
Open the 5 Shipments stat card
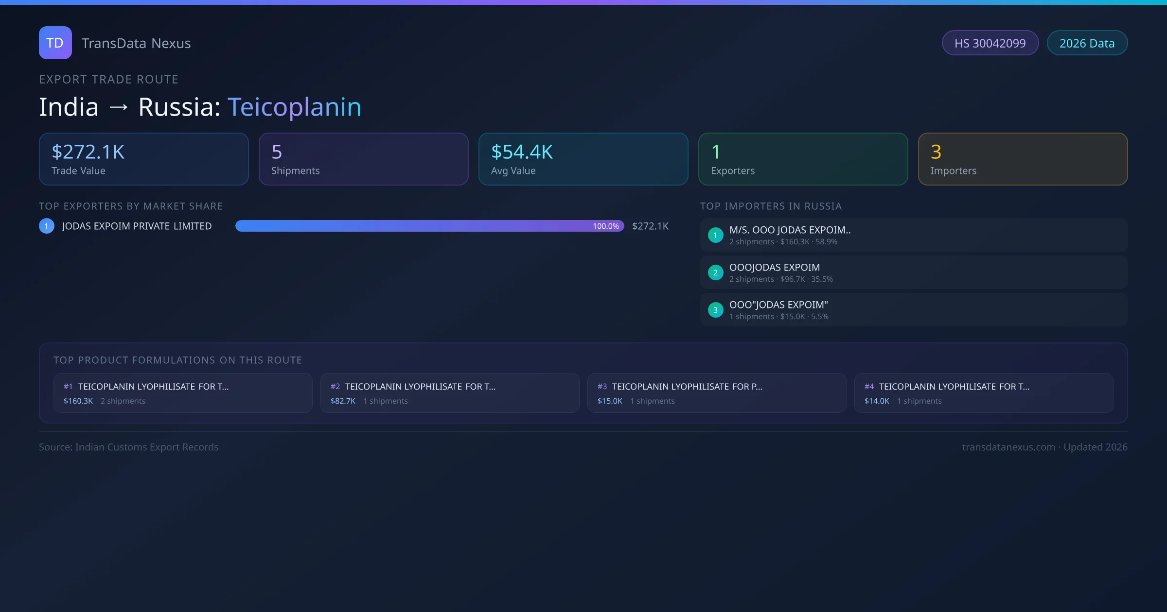click(363, 159)
